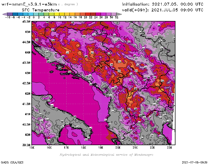The height and width of the screenshot is (164, 213).
Task: Click the latitude label '42N'
Action: (x=27, y=94)
